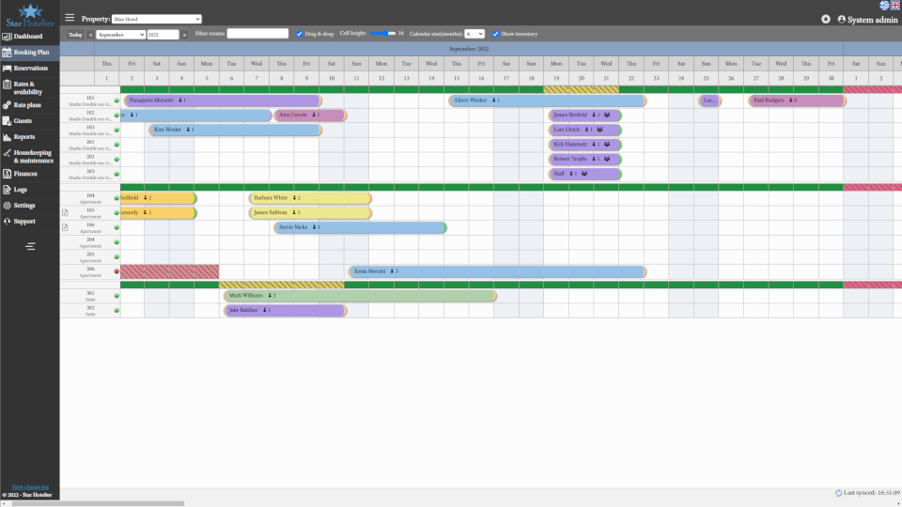Open the Logs menu item
This screenshot has width=902, height=507.
point(30,190)
